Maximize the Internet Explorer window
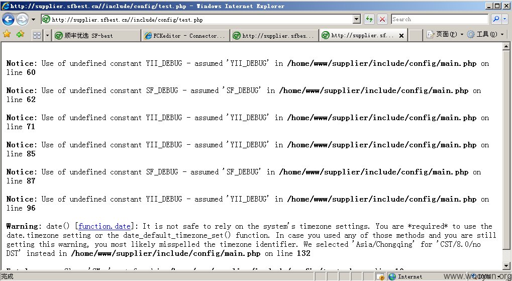The height and width of the screenshot is (281, 512). 497,6
